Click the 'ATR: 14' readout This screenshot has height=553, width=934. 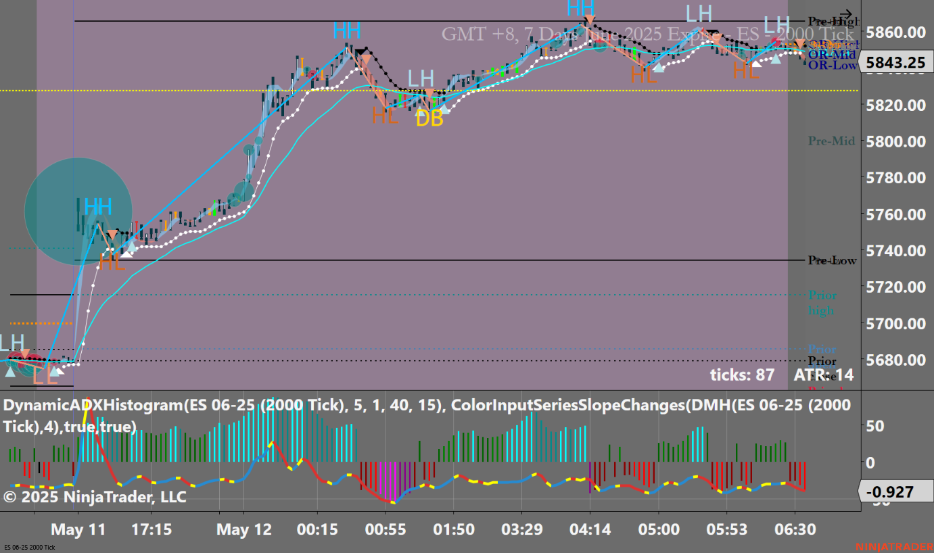click(824, 375)
